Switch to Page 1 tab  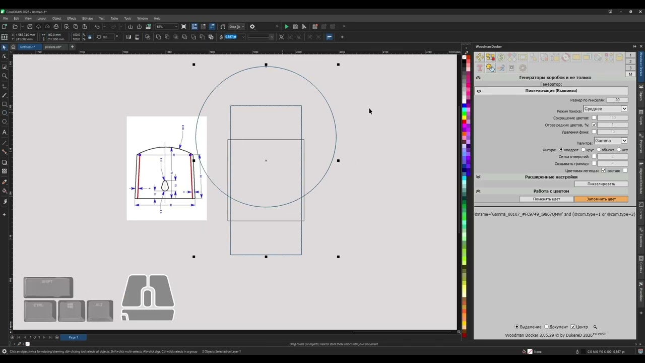pos(74,337)
